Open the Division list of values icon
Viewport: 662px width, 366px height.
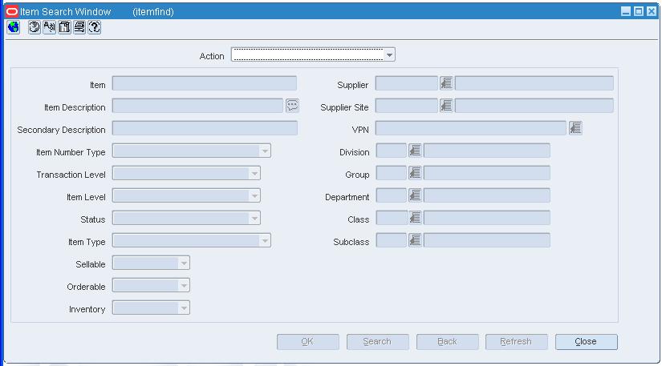(415, 151)
